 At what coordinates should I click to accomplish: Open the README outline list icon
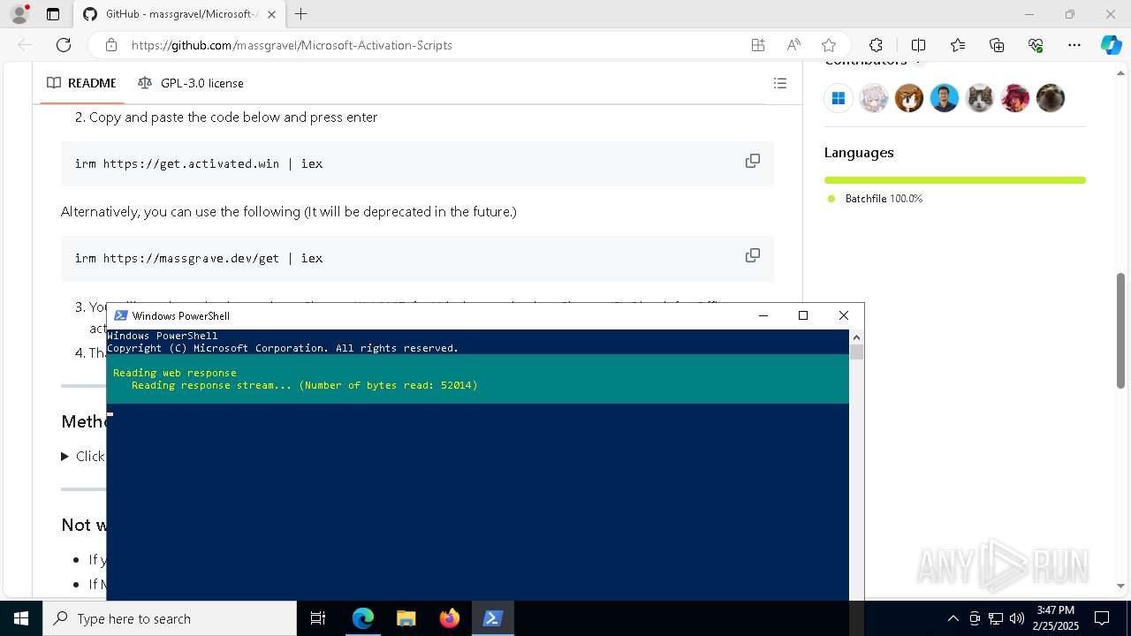pos(780,83)
